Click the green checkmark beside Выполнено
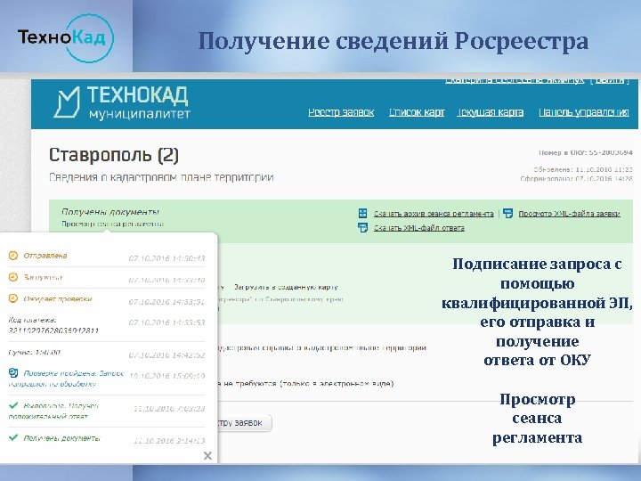The height and width of the screenshot is (481, 641). click(x=13, y=405)
